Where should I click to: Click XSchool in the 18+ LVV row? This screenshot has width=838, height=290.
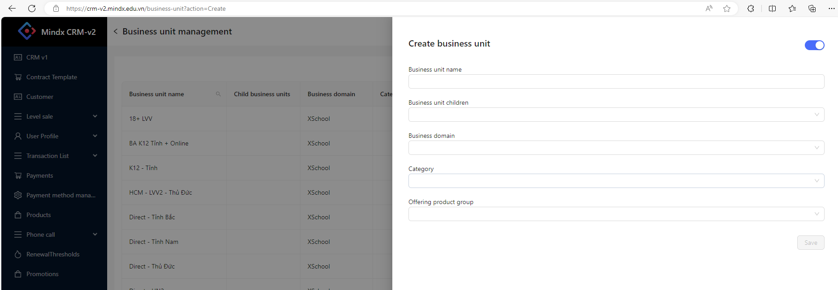click(318, 119)
